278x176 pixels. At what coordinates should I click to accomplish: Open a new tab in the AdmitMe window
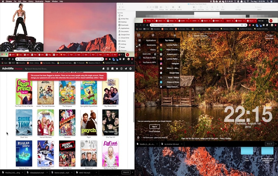(x=128, y=55)
